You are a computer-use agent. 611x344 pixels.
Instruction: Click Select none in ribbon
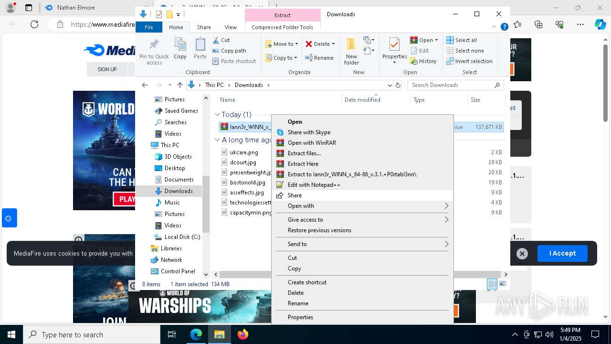point(465,51)
